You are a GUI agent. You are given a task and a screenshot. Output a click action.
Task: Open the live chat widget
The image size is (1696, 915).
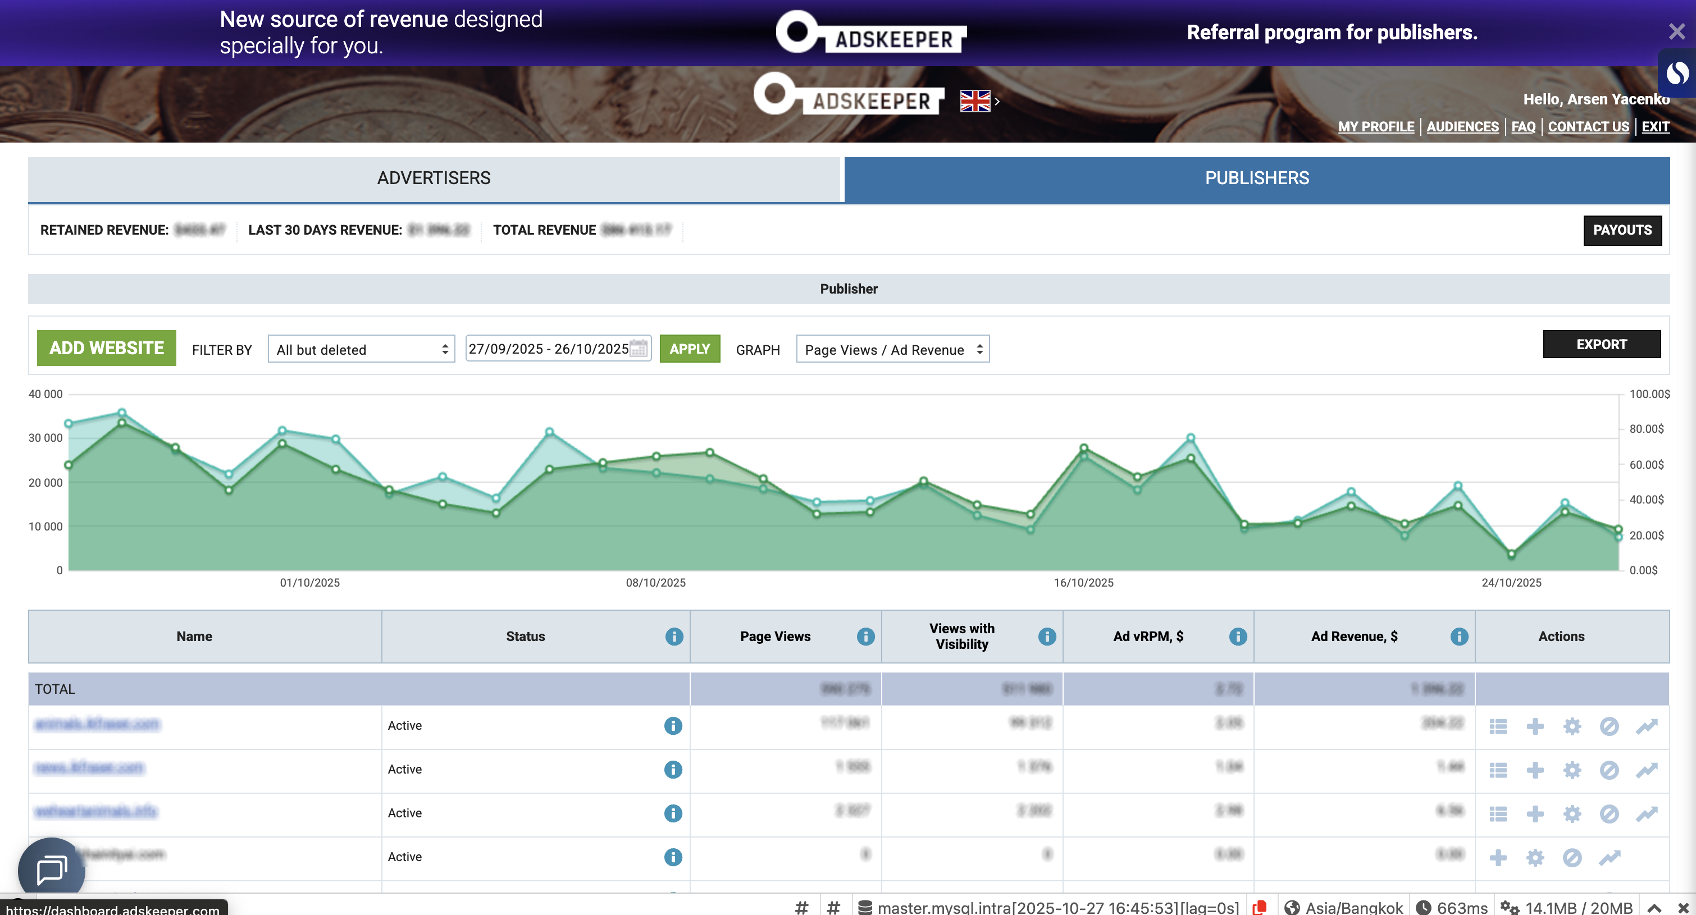[51, 870]
